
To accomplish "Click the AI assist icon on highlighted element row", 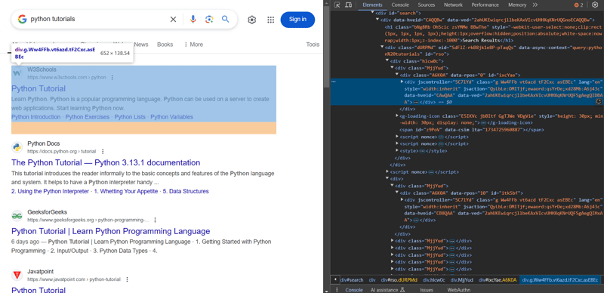I will coord(599,102).
